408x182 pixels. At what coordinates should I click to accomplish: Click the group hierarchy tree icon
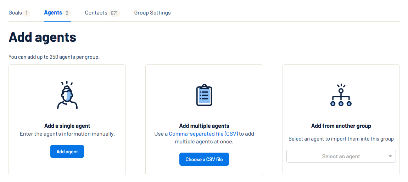[341, 95]
